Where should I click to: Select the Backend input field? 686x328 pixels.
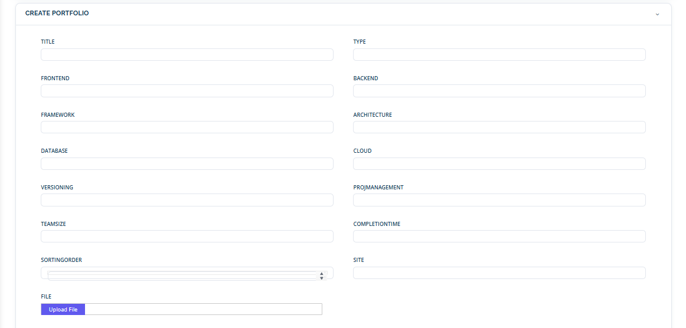499,91
